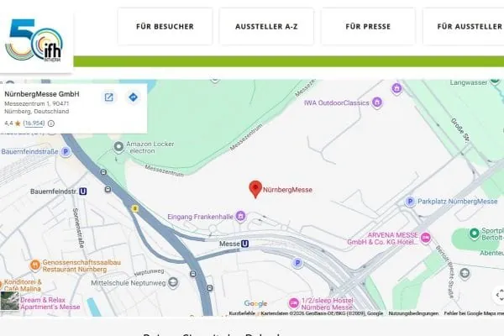Viewport: 504px width, 336px height.
Task: Click the Messezentrum 1, 90471 address text
Action: click(37, 103)
